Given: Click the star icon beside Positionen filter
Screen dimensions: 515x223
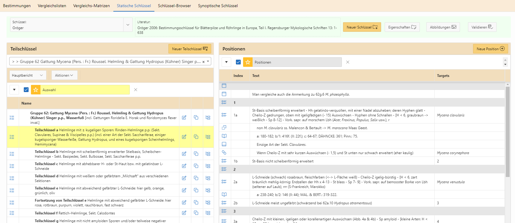Looking at the screenshot, I should coord(248,62).
